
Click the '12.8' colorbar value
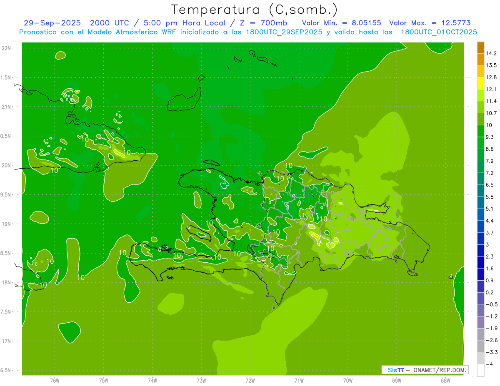(x=491, y=77)
